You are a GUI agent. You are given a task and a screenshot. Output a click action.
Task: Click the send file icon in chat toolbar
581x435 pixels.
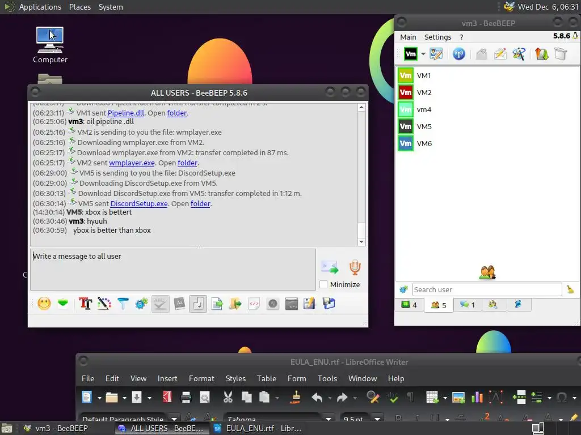pos(217,304)
